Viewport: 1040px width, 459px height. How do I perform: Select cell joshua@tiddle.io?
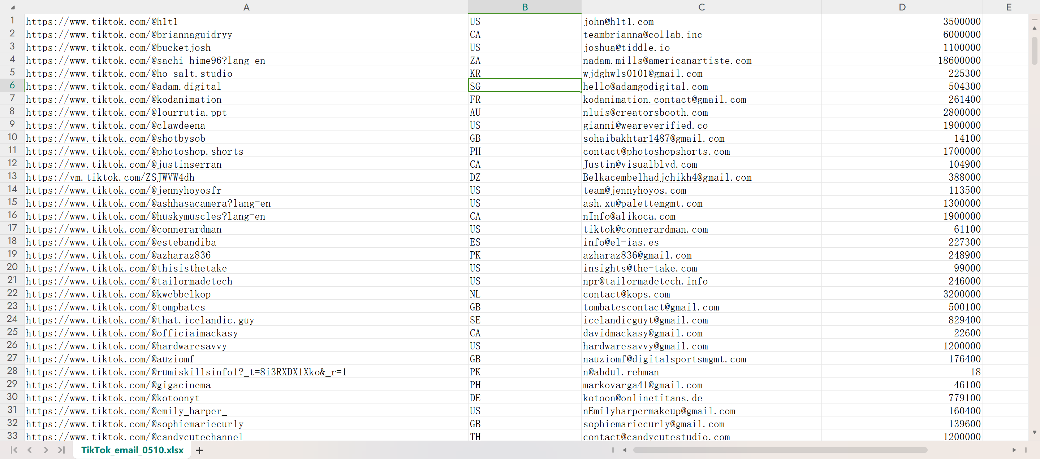[x=701, y=47]
